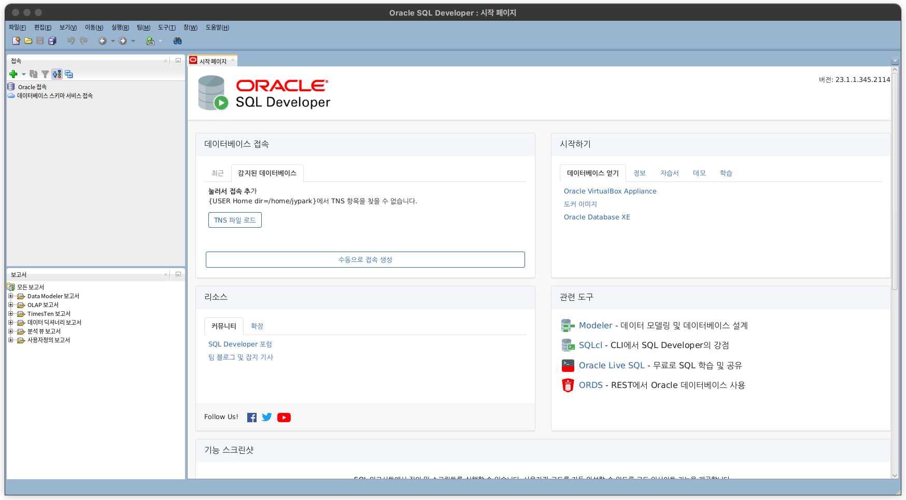Click the Oracle Live SQL icon
Screen dimensions: 906x500
tap(568, 366)
